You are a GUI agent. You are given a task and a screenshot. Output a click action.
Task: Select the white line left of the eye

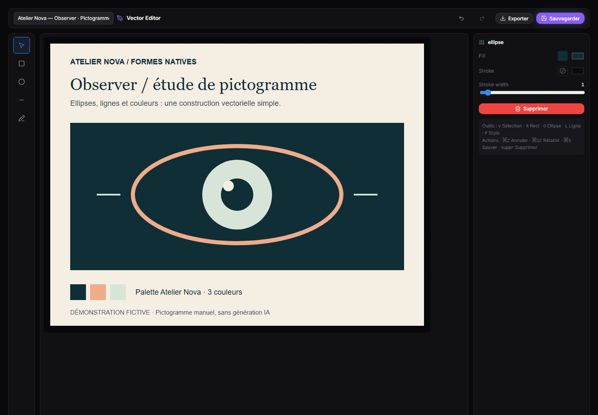point(108,195)
